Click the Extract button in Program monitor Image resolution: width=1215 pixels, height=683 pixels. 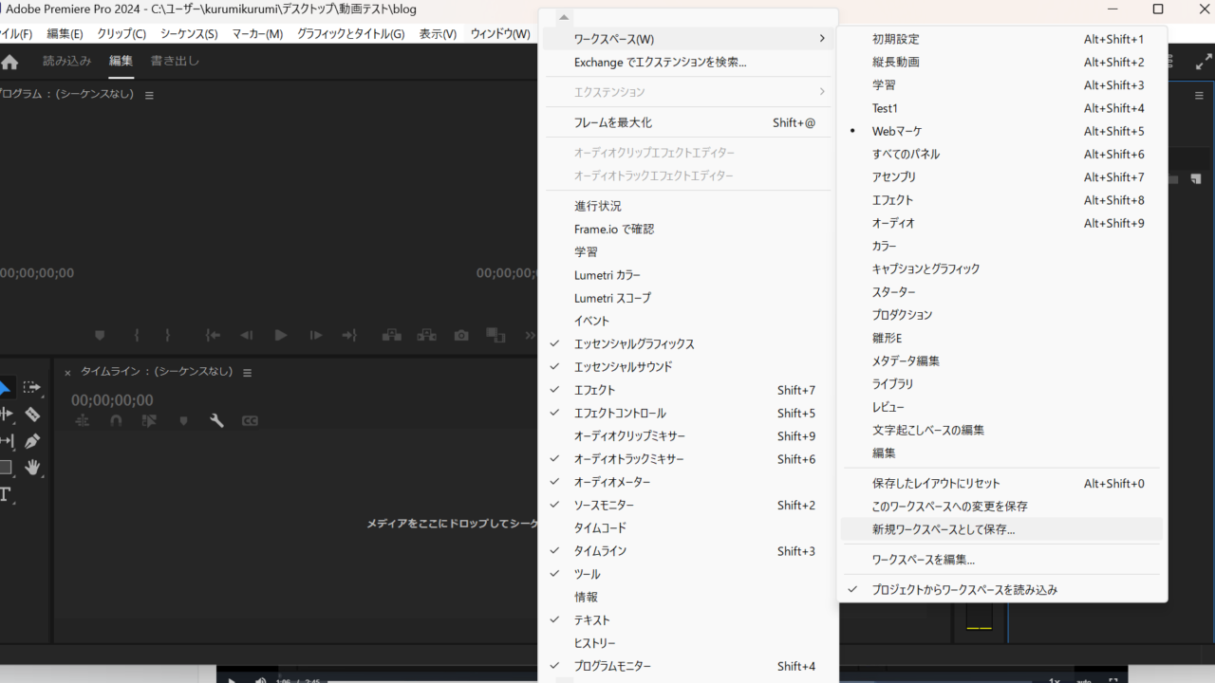coord(426,335)
